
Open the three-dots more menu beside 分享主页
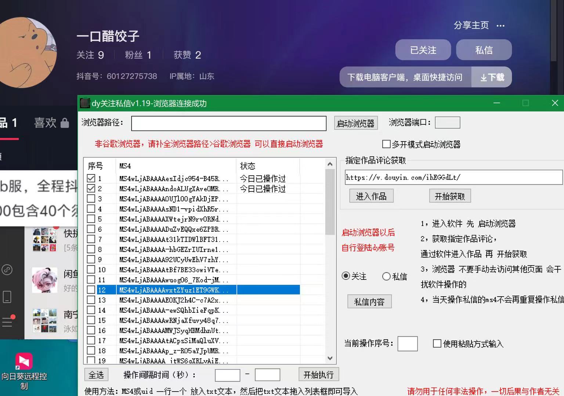click(x=500, y=26)
